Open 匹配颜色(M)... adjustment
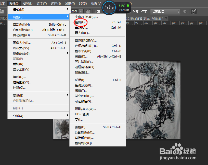This screenshot has height=165, width=208. point(98,132)
